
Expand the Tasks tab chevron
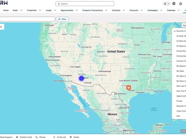pos(21,11)
